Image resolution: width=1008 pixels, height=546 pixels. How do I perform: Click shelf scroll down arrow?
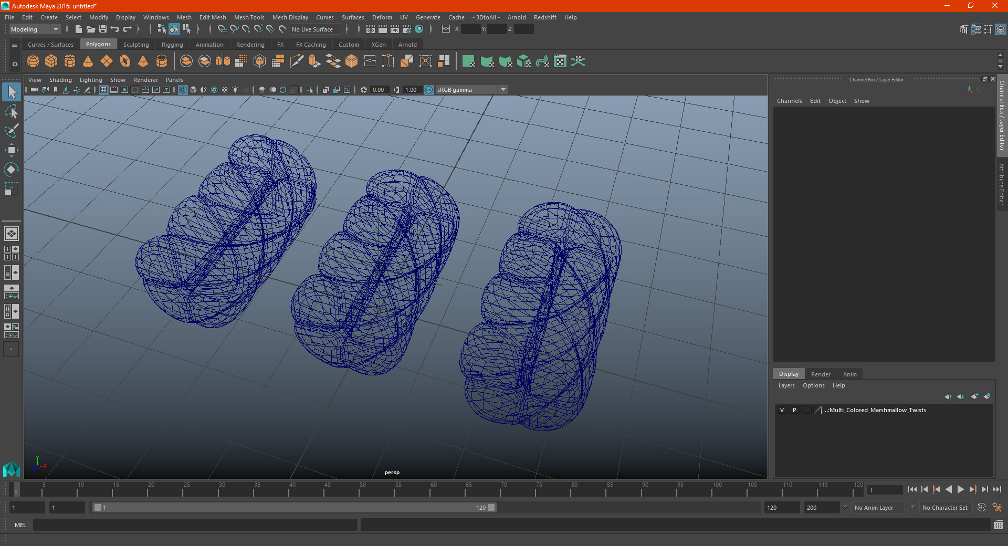(1001, 67)
